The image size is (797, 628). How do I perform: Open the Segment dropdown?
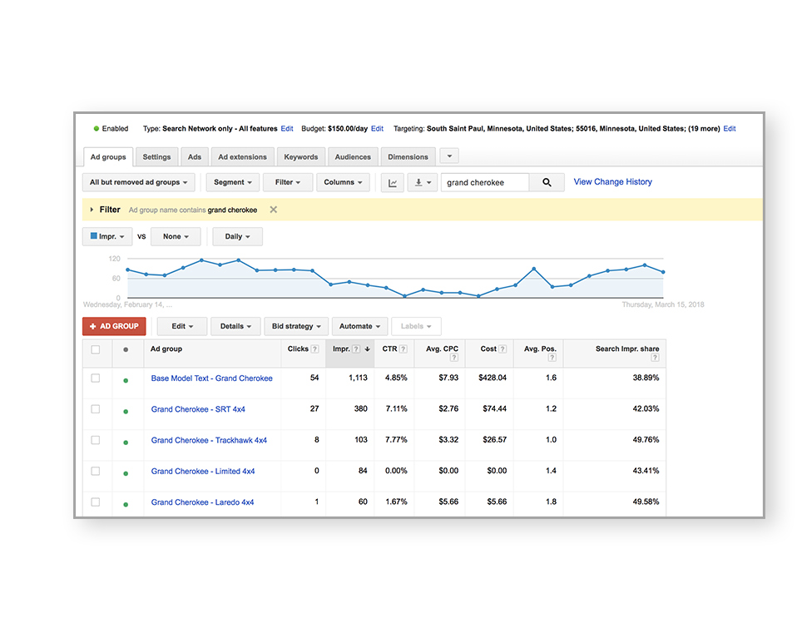233,182
